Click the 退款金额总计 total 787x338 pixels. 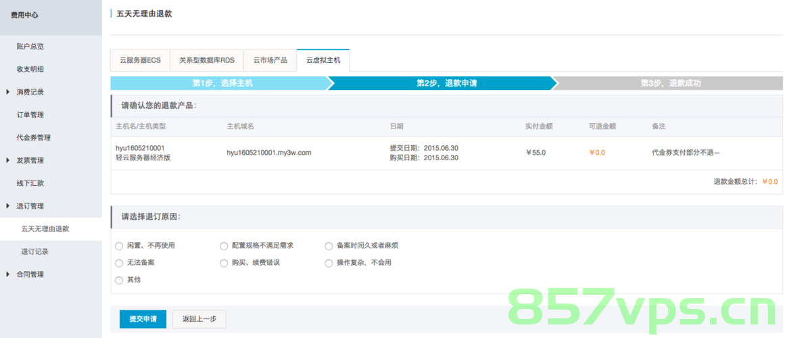[x=746, y=182]
